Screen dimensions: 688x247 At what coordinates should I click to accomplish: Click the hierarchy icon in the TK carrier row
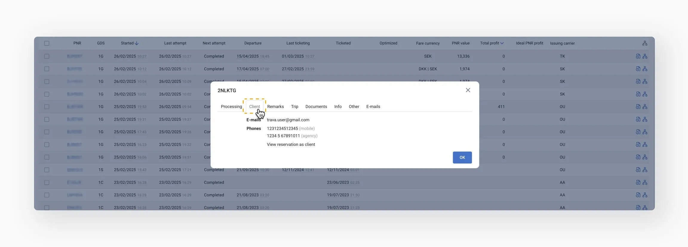[645, 56]
